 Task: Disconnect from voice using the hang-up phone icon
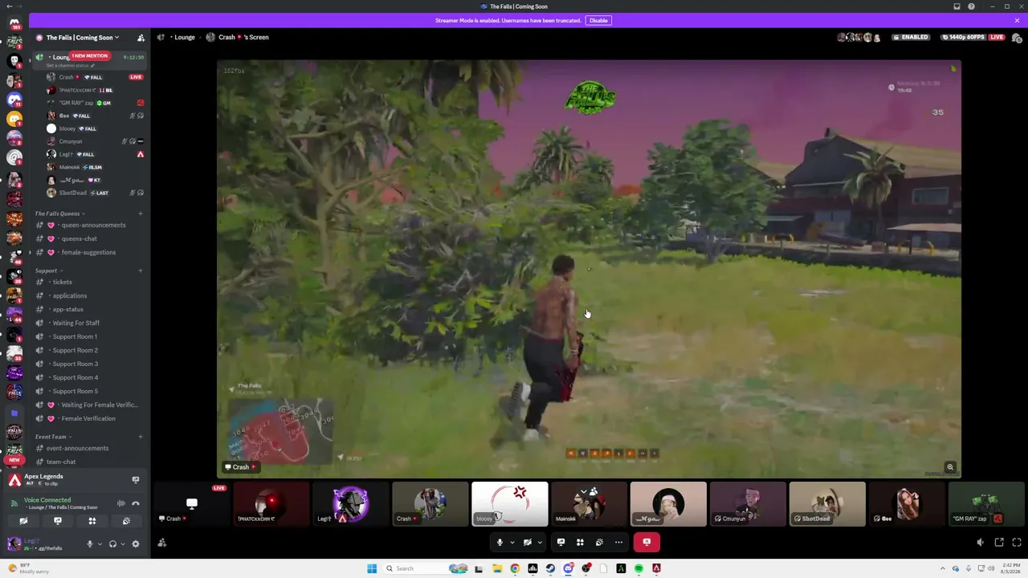(136, 503)
